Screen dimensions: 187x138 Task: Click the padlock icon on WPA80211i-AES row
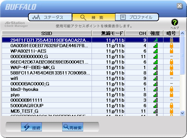click(x=172, y=51)
